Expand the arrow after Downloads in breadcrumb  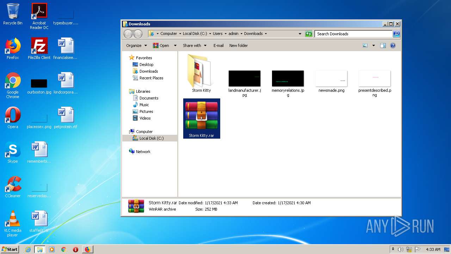(x=266, y=34)
